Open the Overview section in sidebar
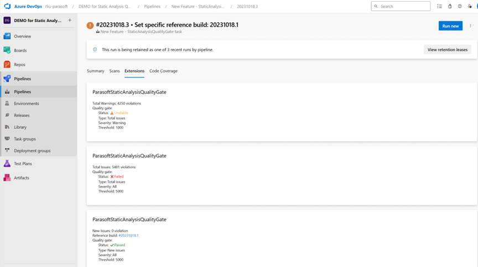The height and width of the screenshot is (267, 478). (22, 36)
